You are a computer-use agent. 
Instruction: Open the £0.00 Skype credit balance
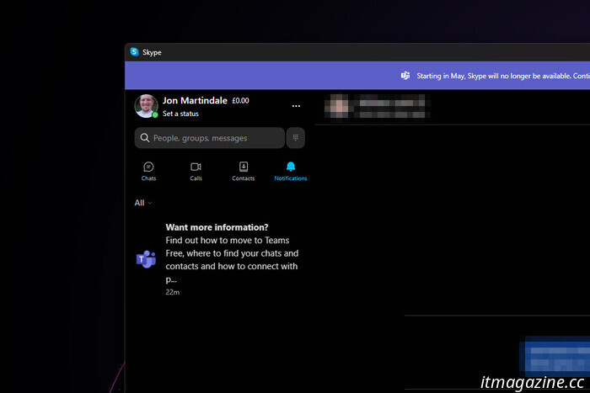point(240,101)
